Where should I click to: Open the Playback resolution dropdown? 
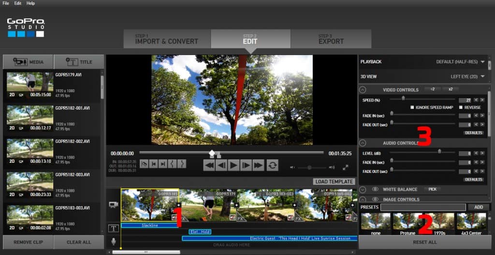[x=482, y=62]
